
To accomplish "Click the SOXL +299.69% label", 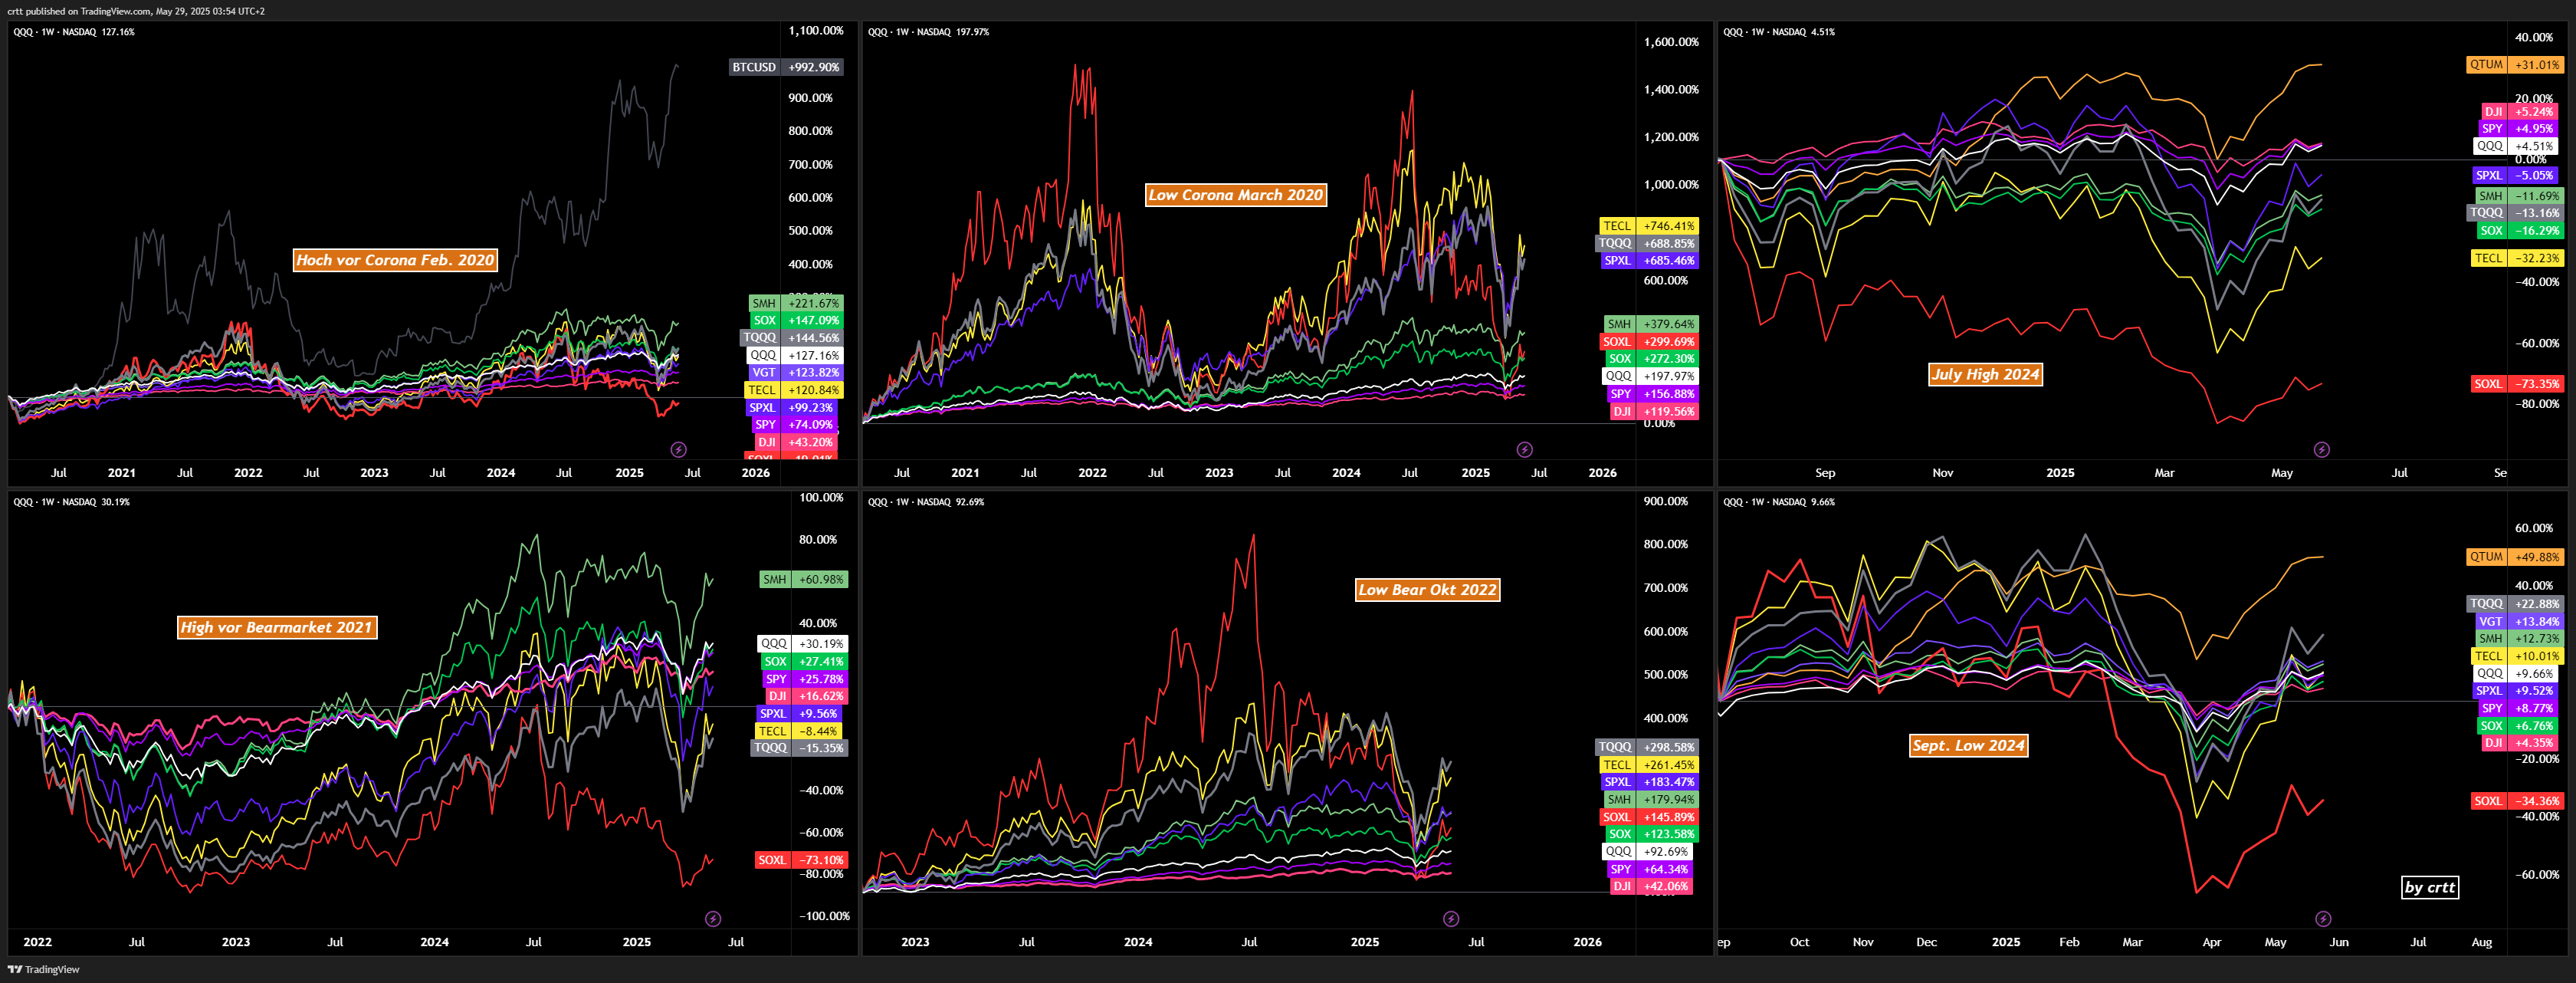I will point(1648,341).
